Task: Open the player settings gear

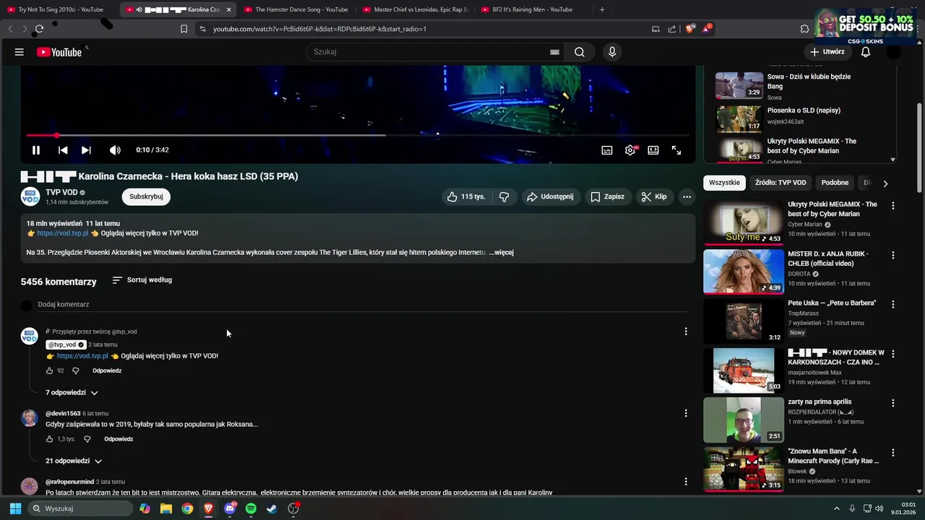Action: (630, 150)
